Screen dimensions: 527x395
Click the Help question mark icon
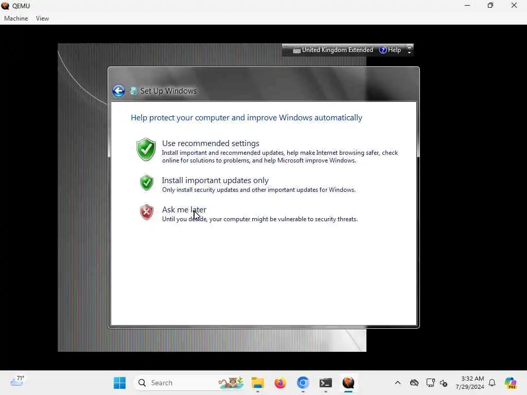(x=383, y=50)
